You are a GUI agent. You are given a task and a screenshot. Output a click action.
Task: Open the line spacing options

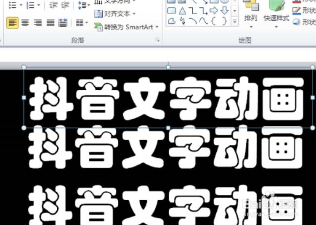click(84, 5)
